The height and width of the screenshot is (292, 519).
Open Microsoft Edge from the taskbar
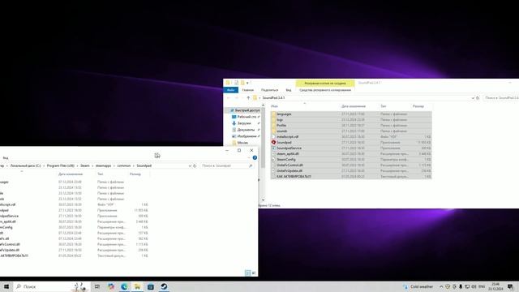tap(124, 286)
